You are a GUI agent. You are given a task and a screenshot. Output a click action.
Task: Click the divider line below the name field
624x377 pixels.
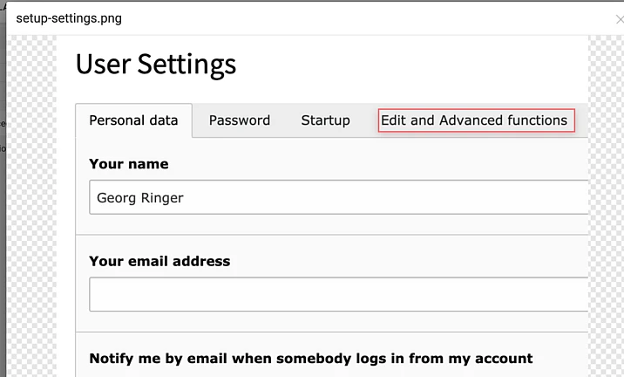(x=331, y=234)
